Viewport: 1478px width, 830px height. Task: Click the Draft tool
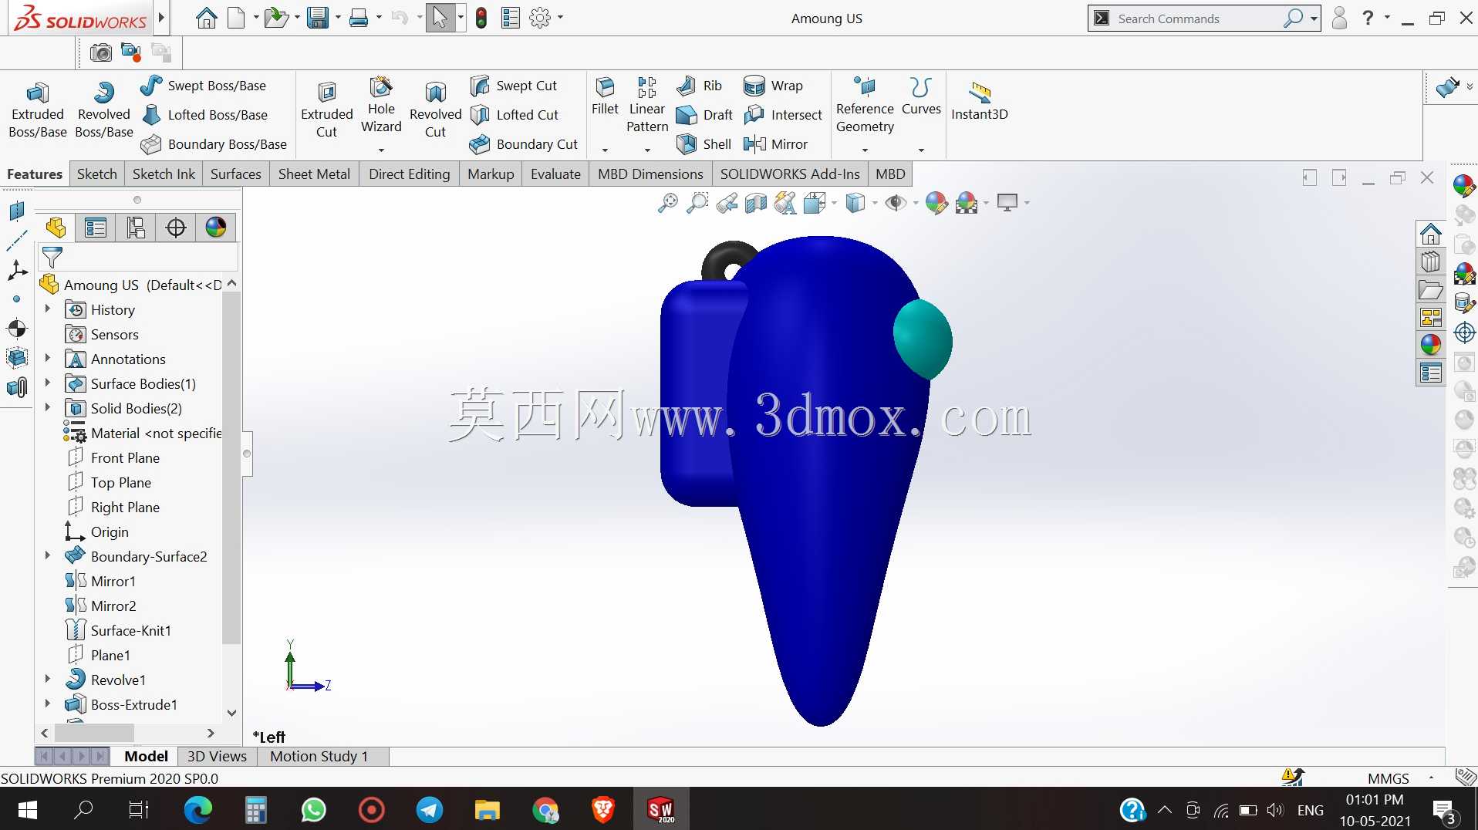[704, 115]
